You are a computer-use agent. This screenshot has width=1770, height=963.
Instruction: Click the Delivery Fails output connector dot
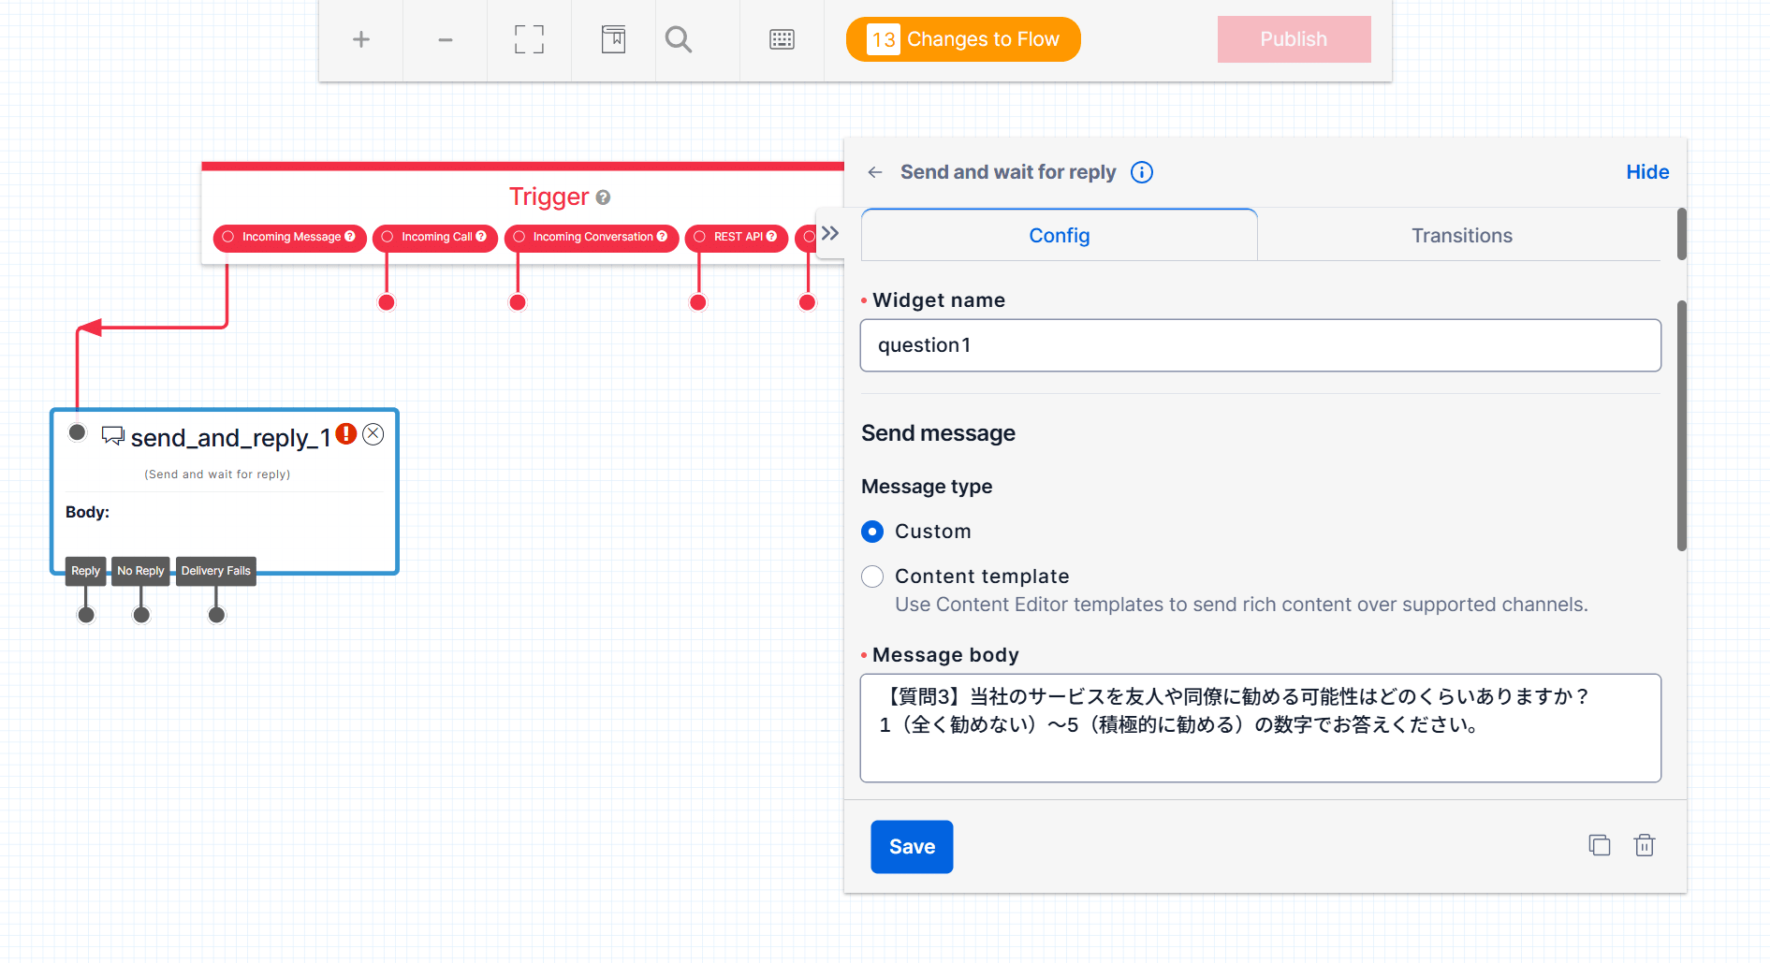coord(216,615)
